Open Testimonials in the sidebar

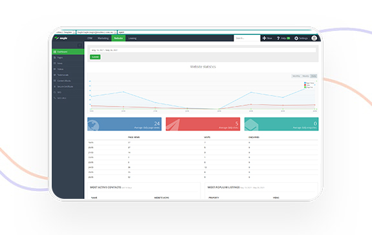click(x=68, y=75)
